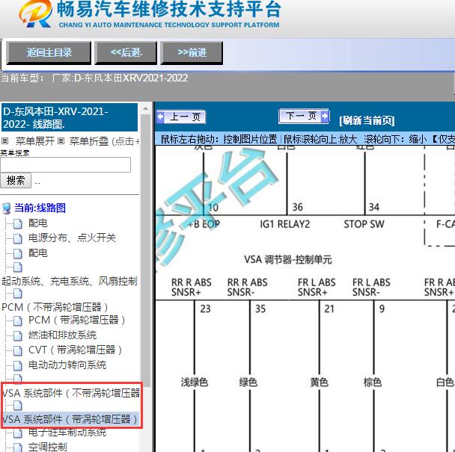Click the IG1 RELAY2 label
Screen dimensions: 455x452
tap(285, 224)
